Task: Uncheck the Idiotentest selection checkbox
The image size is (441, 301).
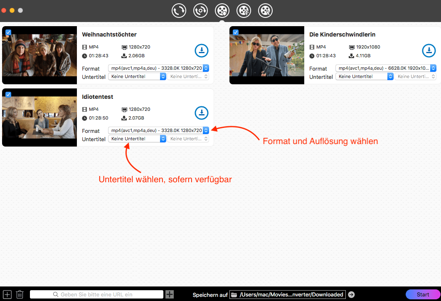Action: (8, 94)
